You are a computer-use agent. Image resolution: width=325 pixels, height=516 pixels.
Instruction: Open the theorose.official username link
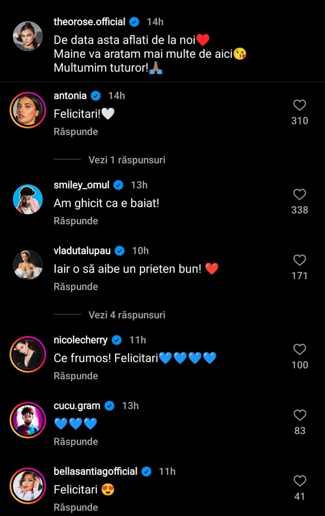[x=89, y=22]
